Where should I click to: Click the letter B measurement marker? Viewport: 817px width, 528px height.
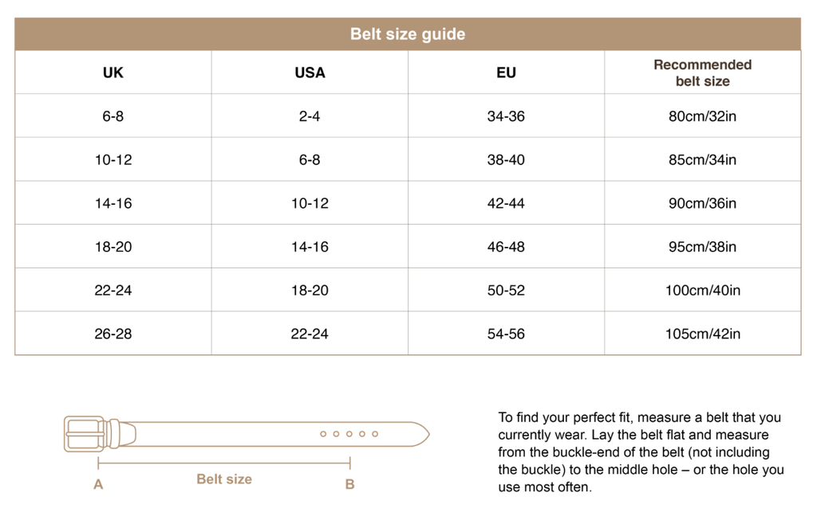[349, 484]
